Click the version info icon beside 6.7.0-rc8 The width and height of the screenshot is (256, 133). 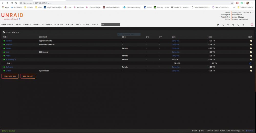tap(19, 19)
